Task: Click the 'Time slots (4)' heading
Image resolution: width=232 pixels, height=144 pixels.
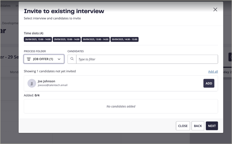Action: (x=34, y=33)
